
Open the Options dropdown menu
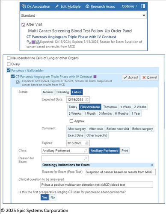point(129,6)
